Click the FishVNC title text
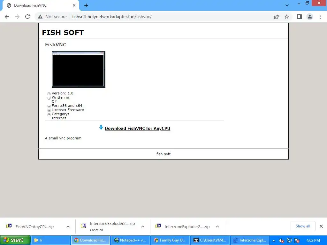 point(56,45)
